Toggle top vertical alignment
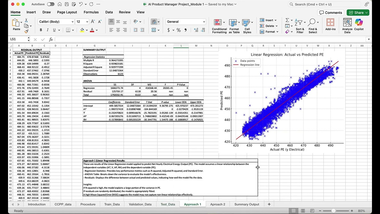 (111, 22)
